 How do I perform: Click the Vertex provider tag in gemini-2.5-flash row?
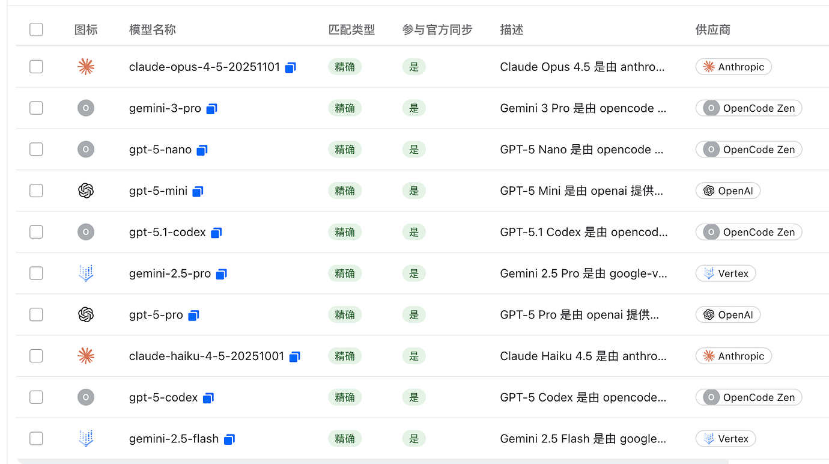(x=726, y=439)
